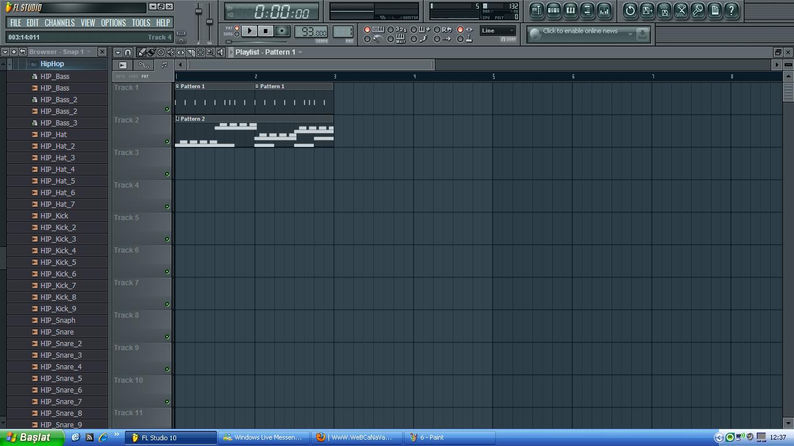
Task: Expand the Playlist - Pattern 1 selector
Action: (301, 52)
